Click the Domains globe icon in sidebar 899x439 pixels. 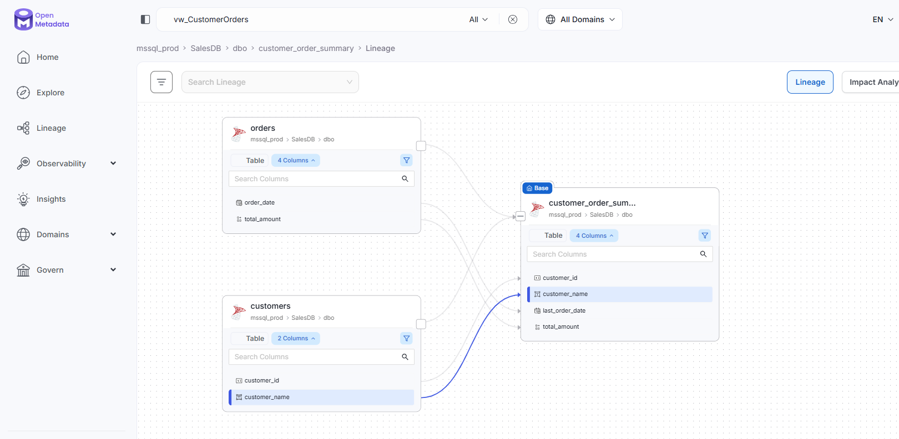[23, 234]
